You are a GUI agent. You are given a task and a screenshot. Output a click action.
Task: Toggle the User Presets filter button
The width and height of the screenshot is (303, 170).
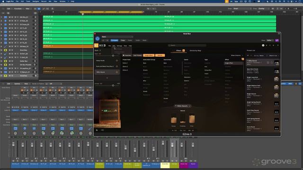137,55
